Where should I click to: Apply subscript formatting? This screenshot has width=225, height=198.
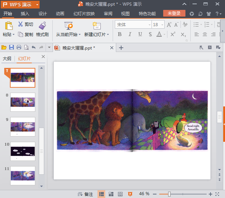(183, 35)
